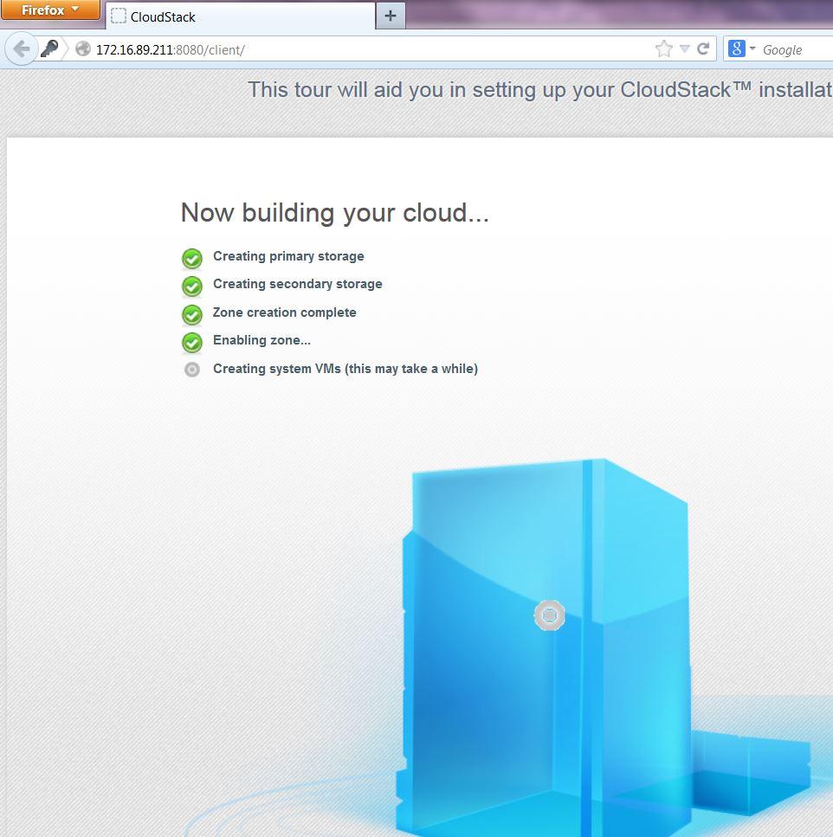The image size is (833, 837).
Task: Click the text 'Creating primary storage'
Action: (x=288, y=256)
